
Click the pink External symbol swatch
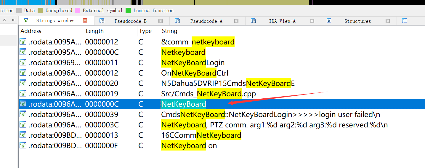78,11
